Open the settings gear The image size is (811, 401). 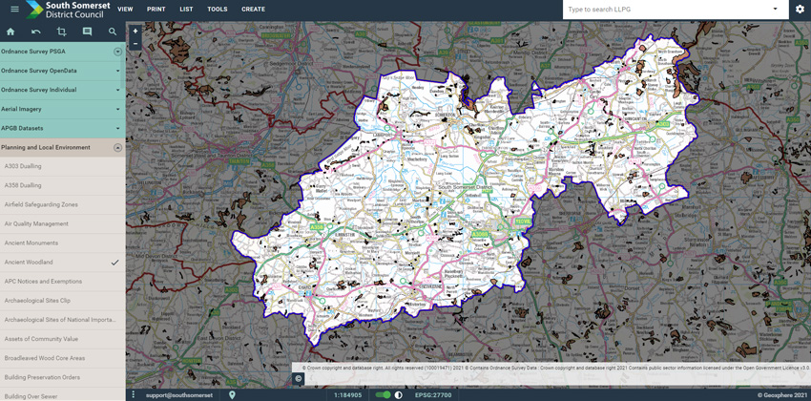tap(800, 10)
